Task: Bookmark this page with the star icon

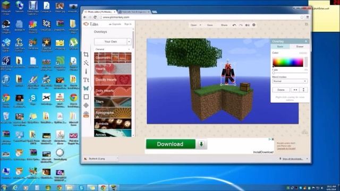Action: 302,17
